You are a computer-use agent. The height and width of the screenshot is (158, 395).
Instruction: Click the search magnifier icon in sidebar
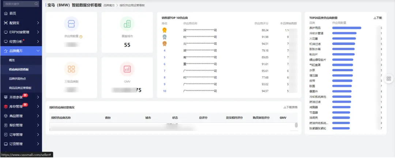(36, 4)
